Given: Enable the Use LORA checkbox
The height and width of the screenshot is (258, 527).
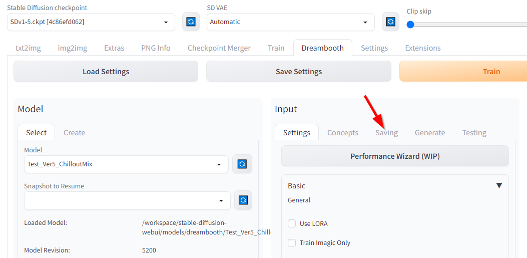Looking at the screenshot, I should 292,224.
